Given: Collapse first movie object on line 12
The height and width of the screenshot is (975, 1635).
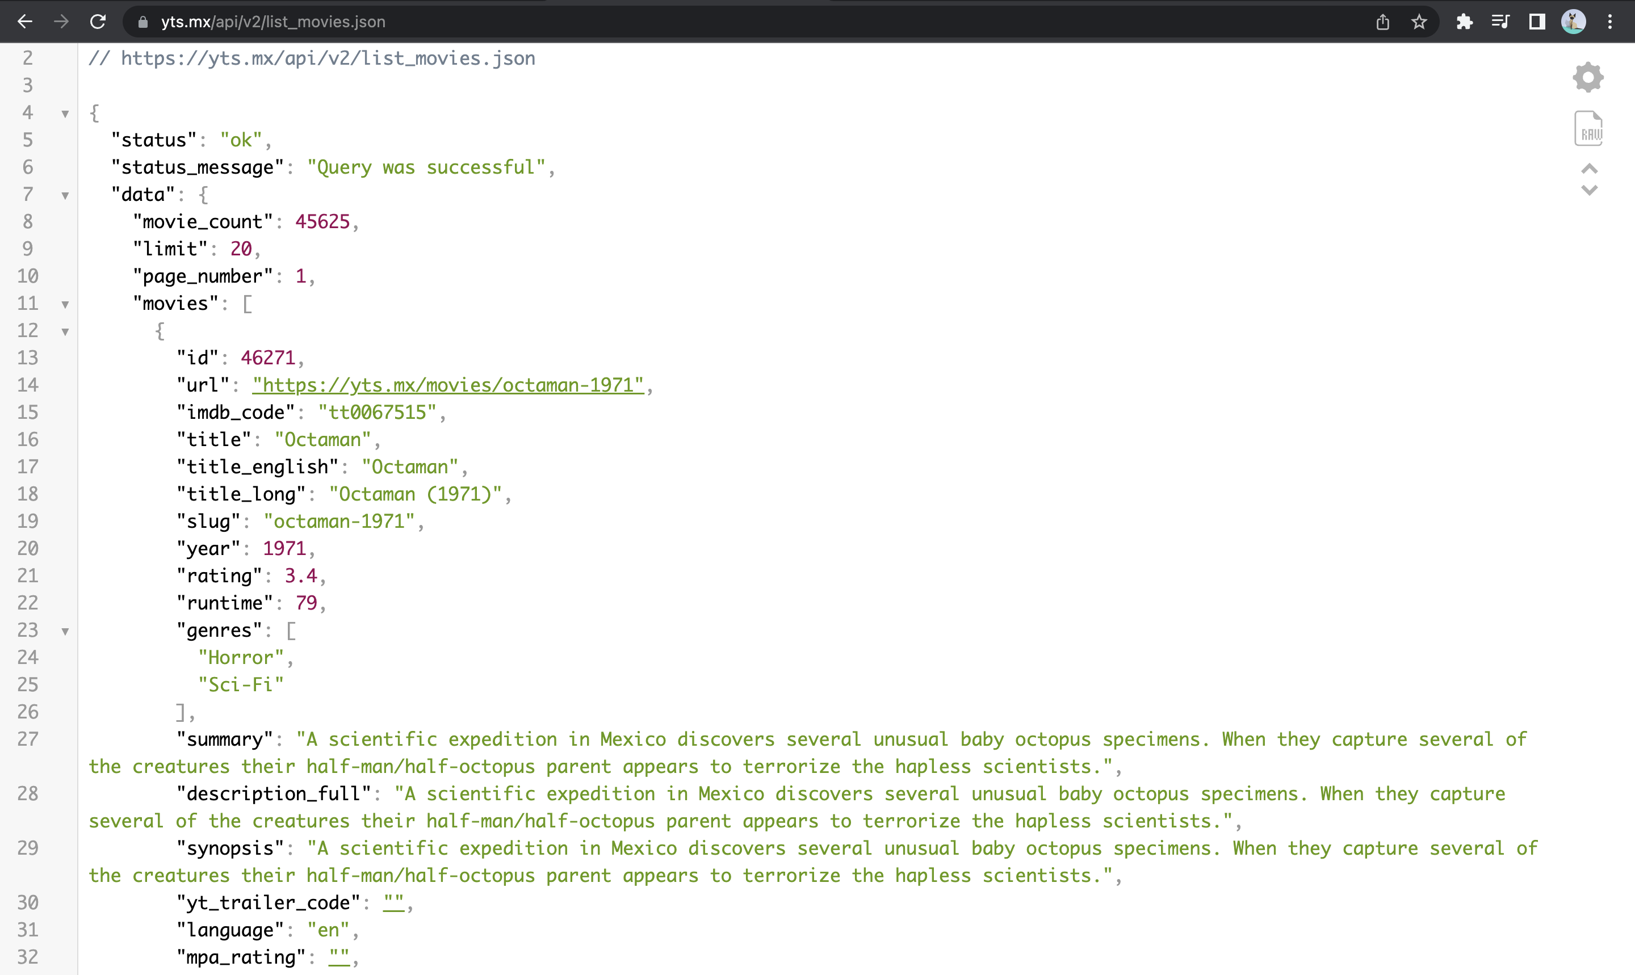Looking at the screenshot, I should point(65,331).
